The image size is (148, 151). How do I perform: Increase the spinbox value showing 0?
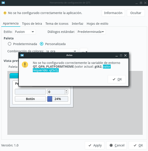point(66,91)
